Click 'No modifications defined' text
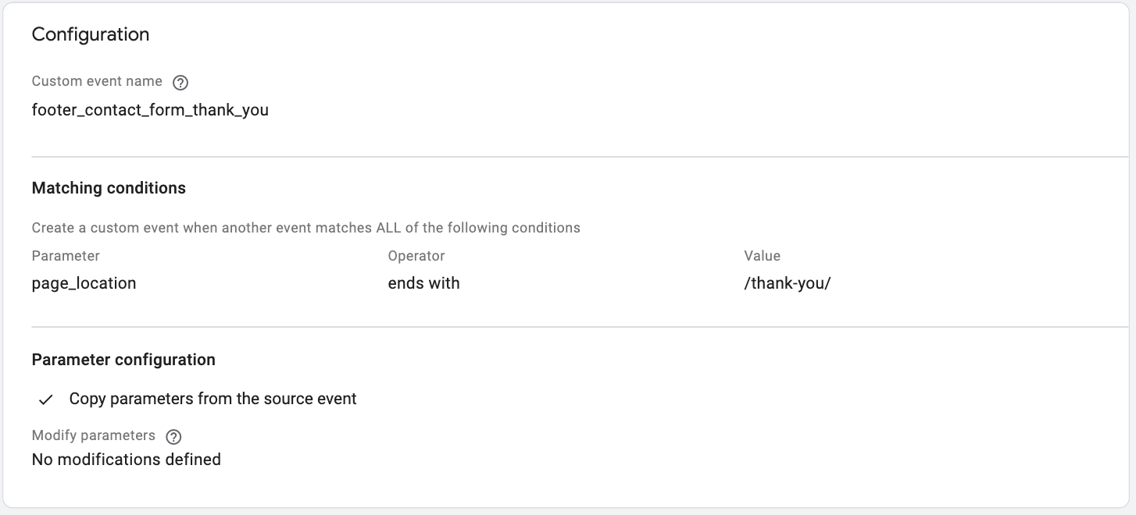Viewport: 1136px width, 515px height. (127, 460)
